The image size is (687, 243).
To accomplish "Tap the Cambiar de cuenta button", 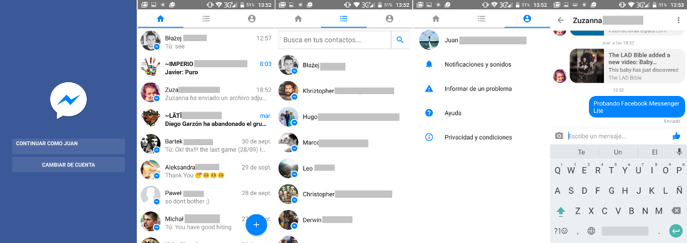I will [68, 164].
